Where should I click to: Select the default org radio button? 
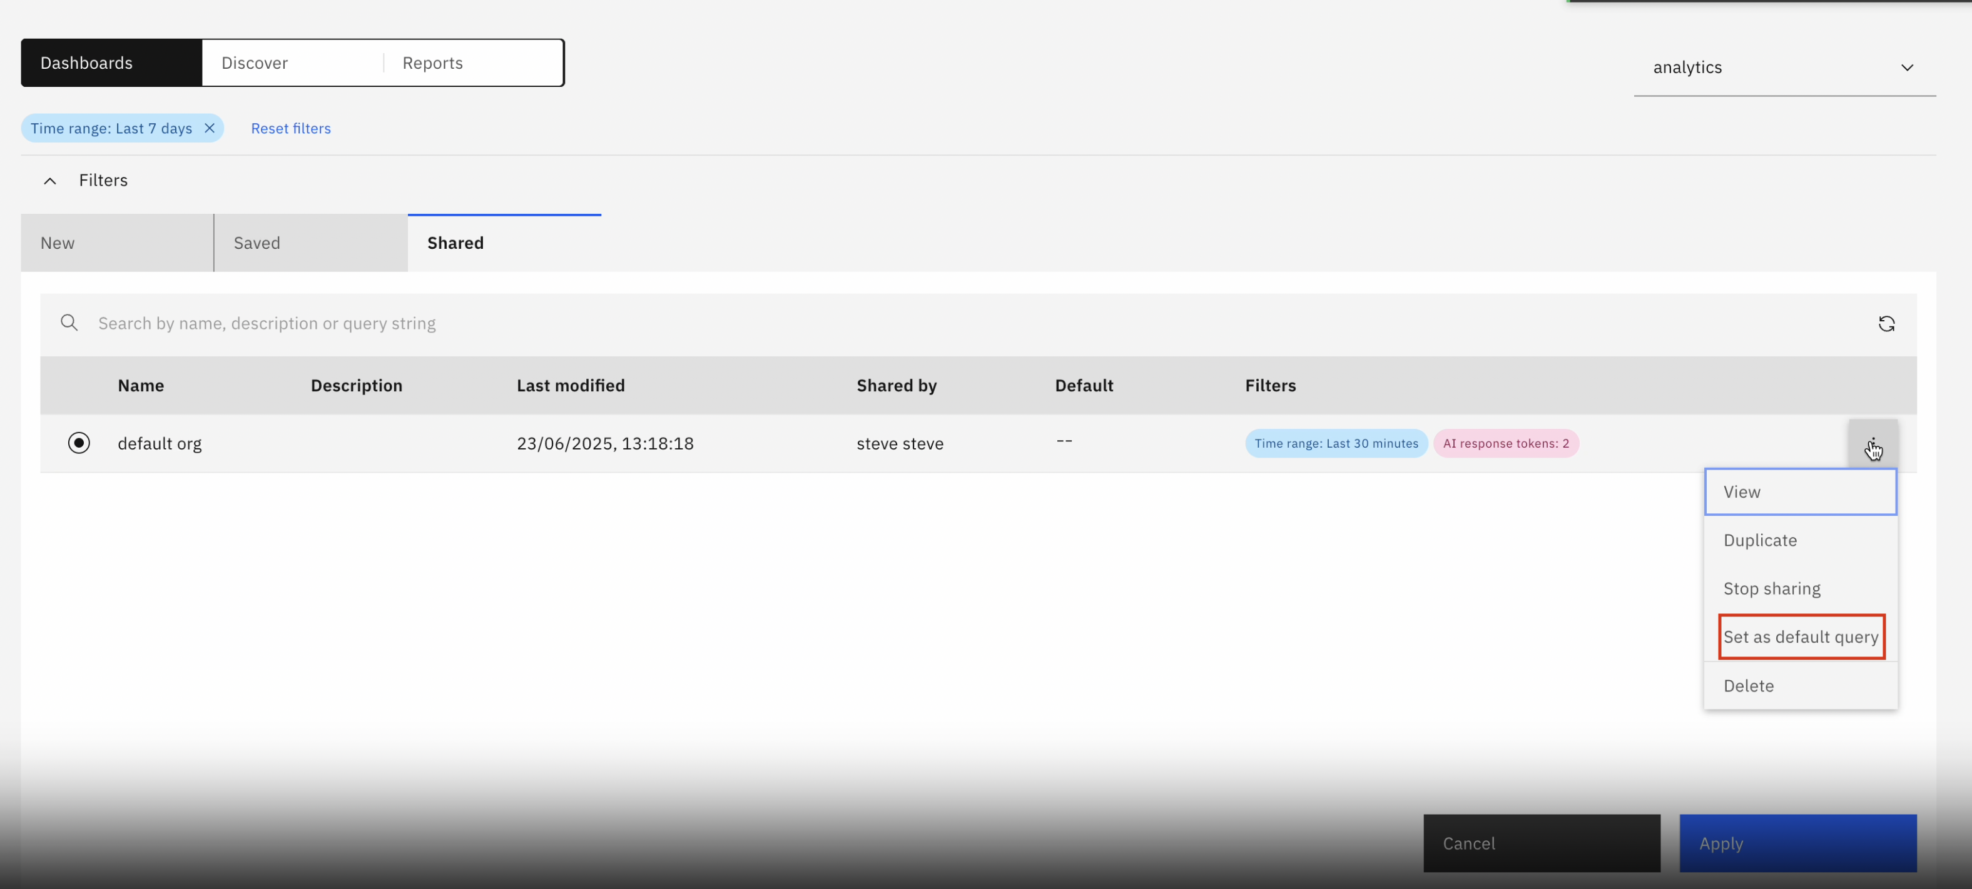click(x=79, y=443)
